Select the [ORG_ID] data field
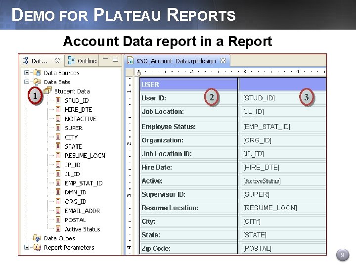Viewport: 356px width, 267px height. (283, 140)
